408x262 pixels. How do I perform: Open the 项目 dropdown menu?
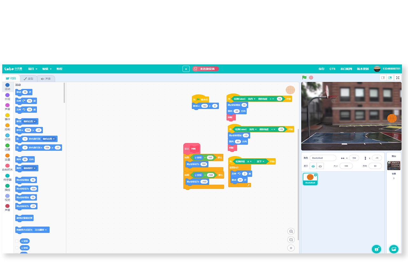point(32,69)
